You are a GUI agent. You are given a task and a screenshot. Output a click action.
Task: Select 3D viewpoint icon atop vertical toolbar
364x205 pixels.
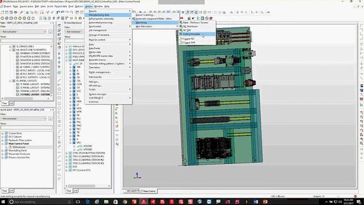pyautogui.click(x=59, y=26)
